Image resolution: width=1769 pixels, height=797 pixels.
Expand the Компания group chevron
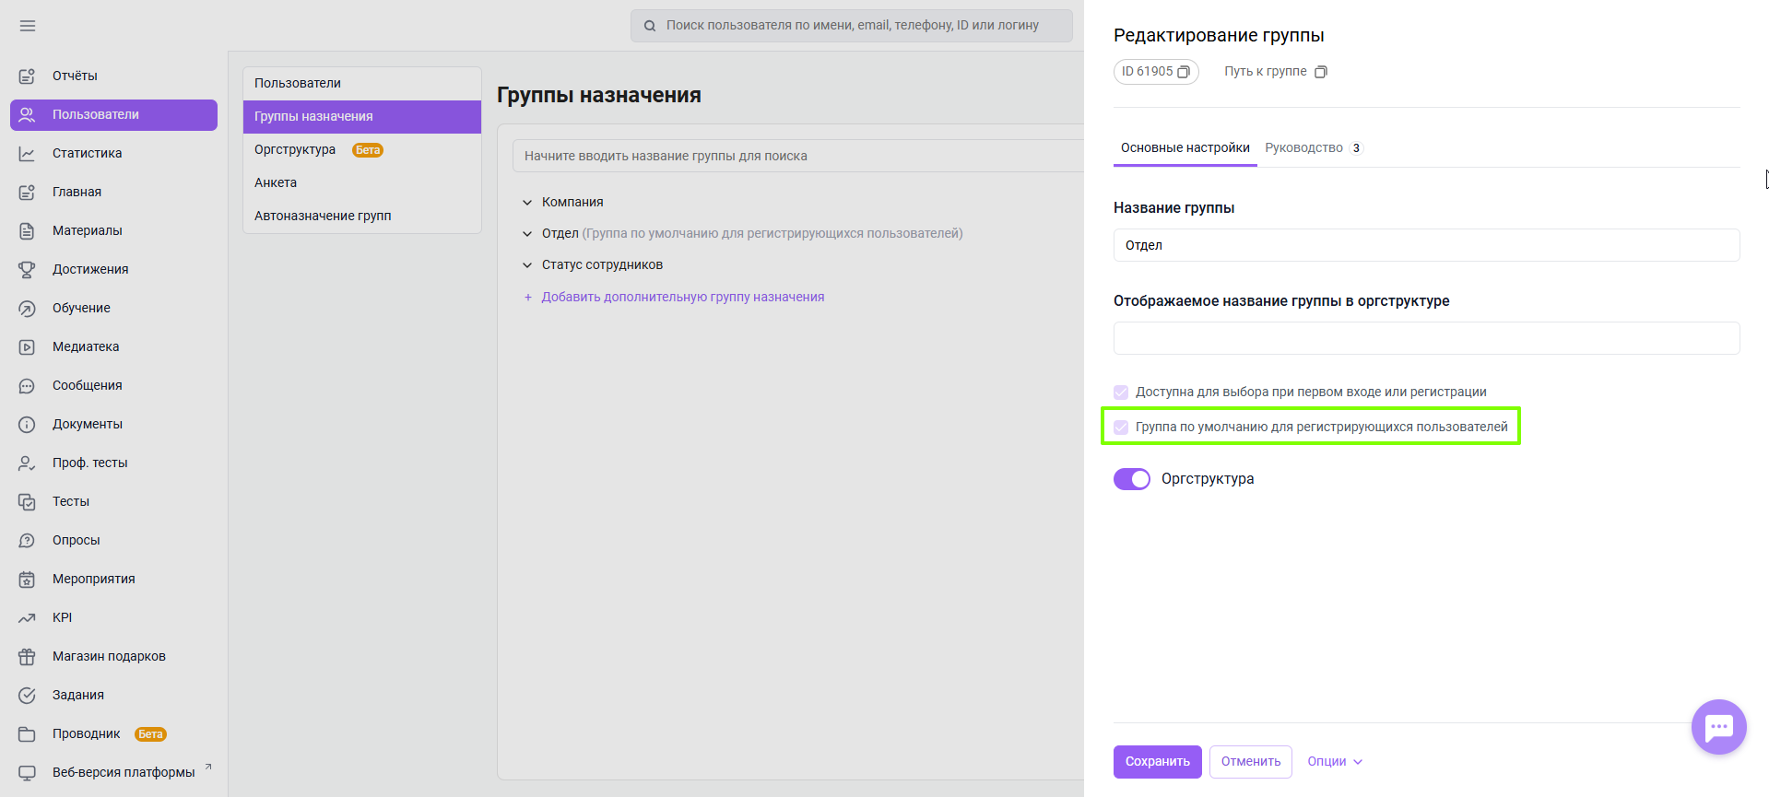point(527,202)
